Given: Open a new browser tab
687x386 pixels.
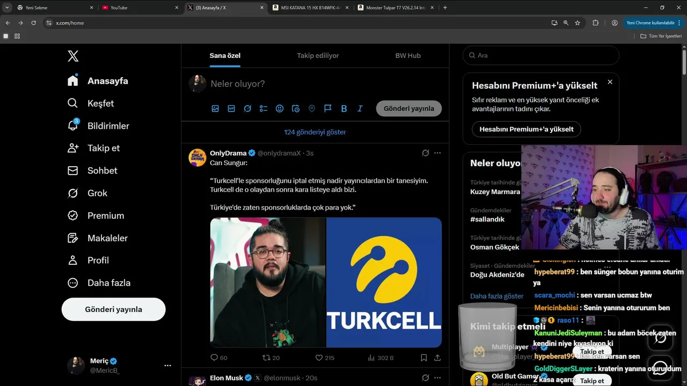Looking at the screenshot, I should [445, 8].
